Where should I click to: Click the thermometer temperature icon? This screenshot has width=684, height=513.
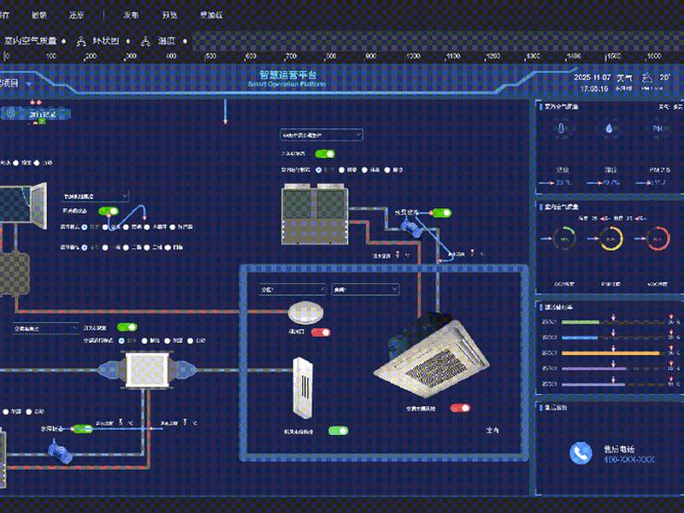[x=561, y=129]
